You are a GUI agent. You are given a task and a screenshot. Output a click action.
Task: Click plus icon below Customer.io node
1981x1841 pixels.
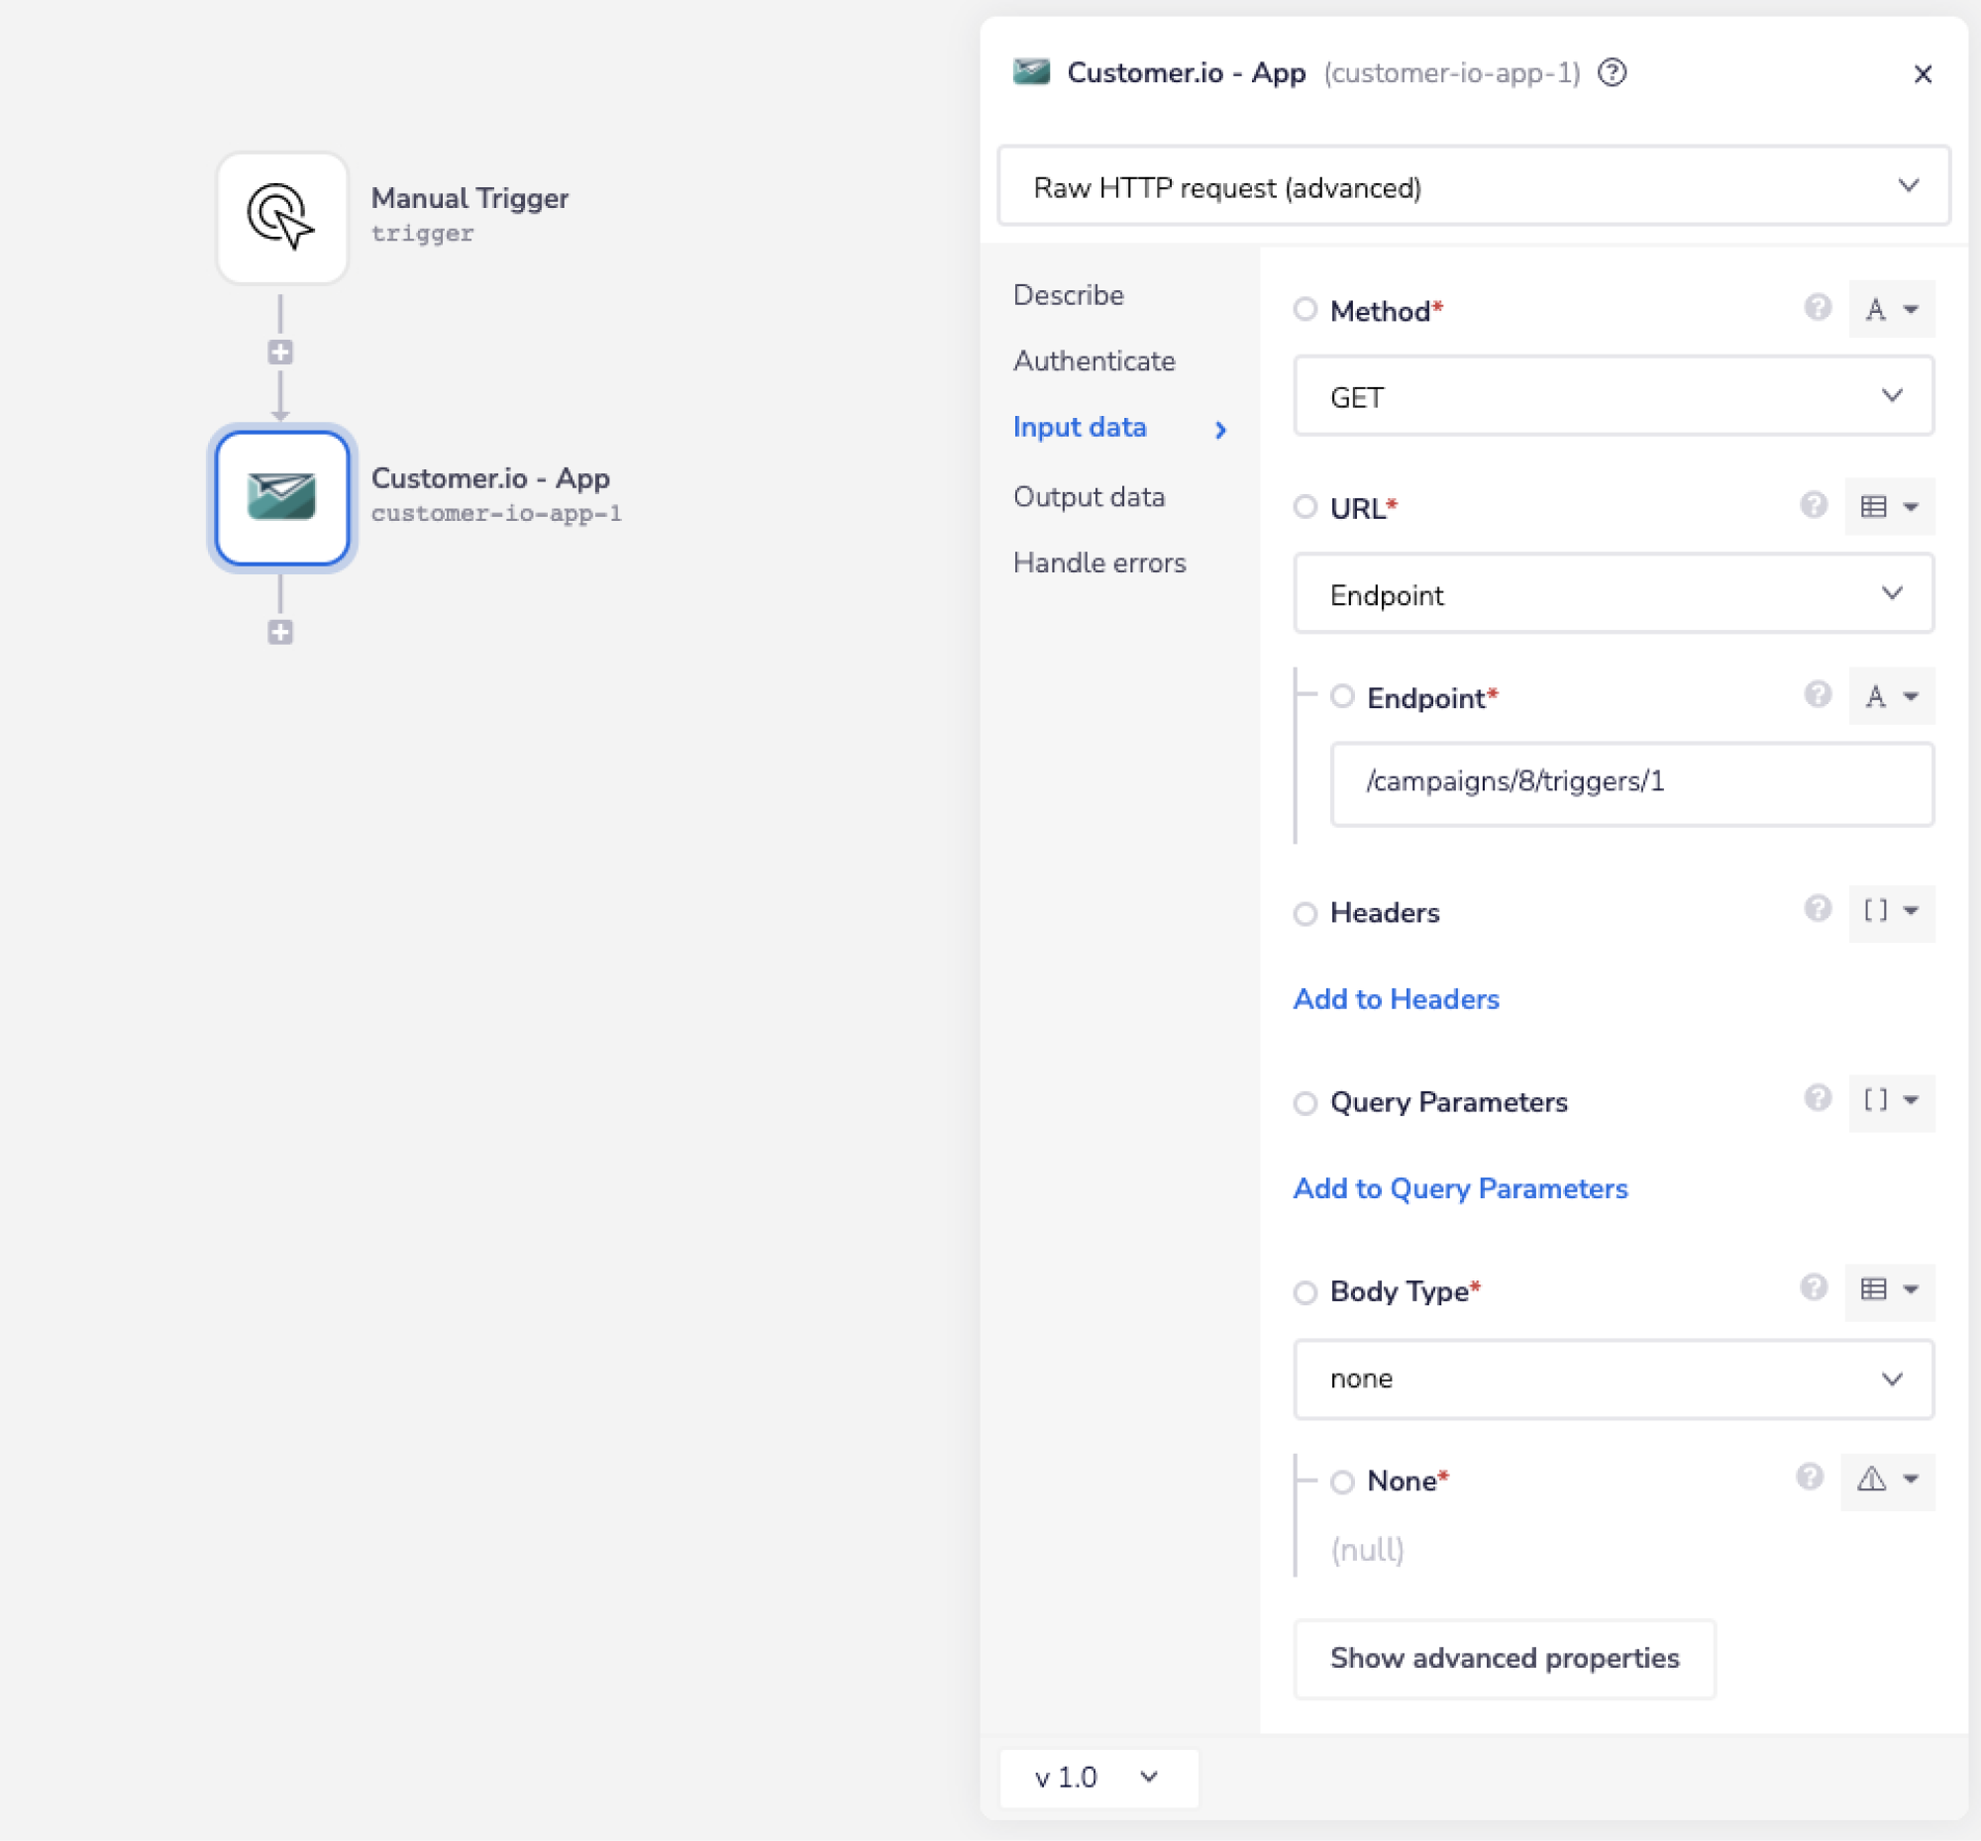tap(280, 632)
